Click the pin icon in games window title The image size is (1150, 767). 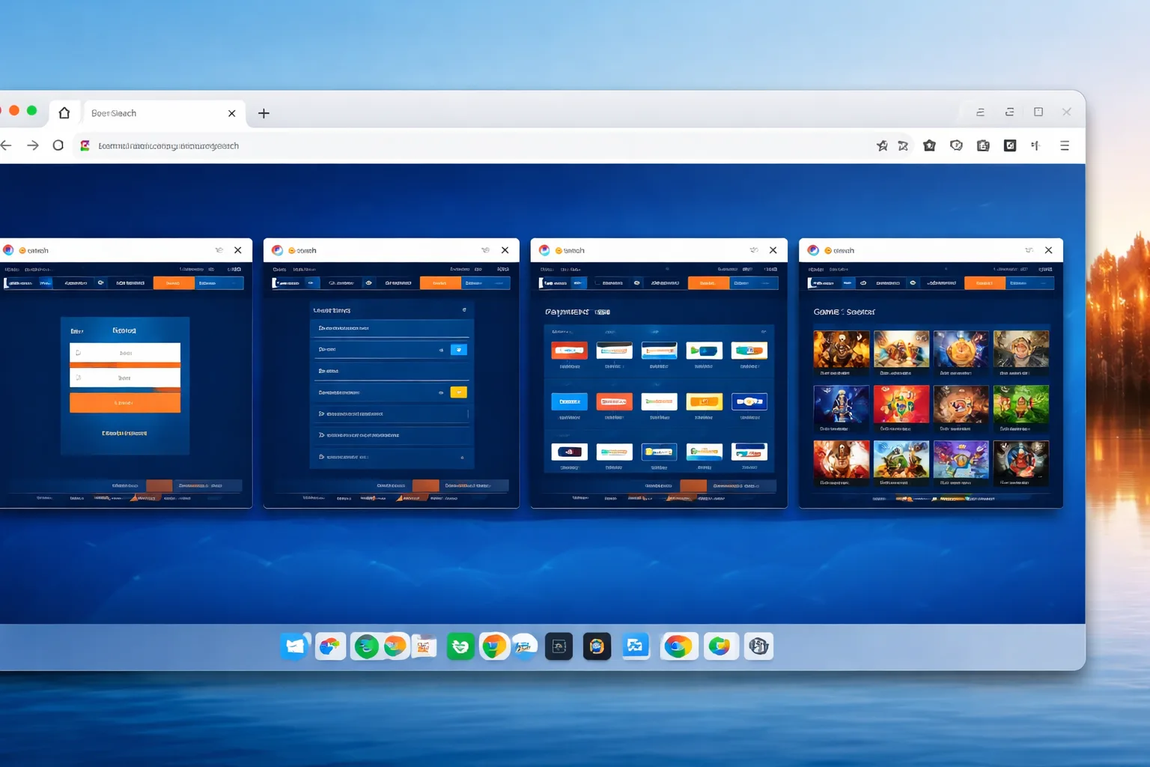(x=1029, y=250)
